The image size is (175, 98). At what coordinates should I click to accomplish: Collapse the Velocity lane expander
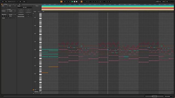[33, 91]
